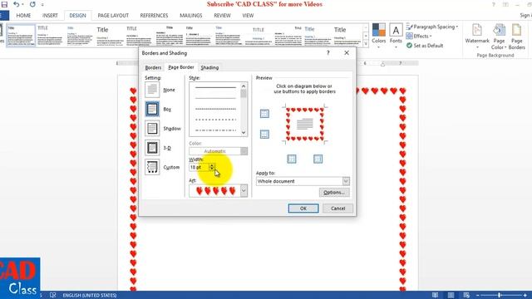Select the solid line style

point(215,87)
